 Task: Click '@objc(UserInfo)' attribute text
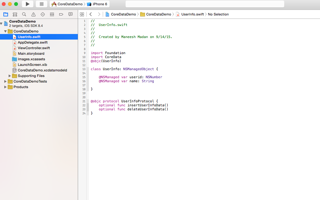click(106, 61)
